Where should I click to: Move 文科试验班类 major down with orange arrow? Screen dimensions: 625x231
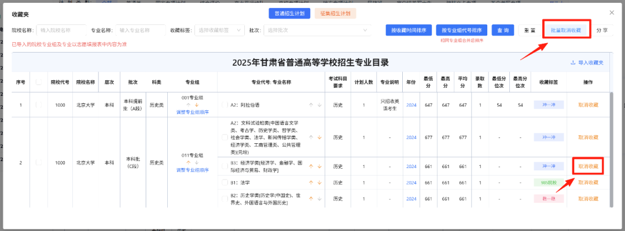click(x=318, y=137)
